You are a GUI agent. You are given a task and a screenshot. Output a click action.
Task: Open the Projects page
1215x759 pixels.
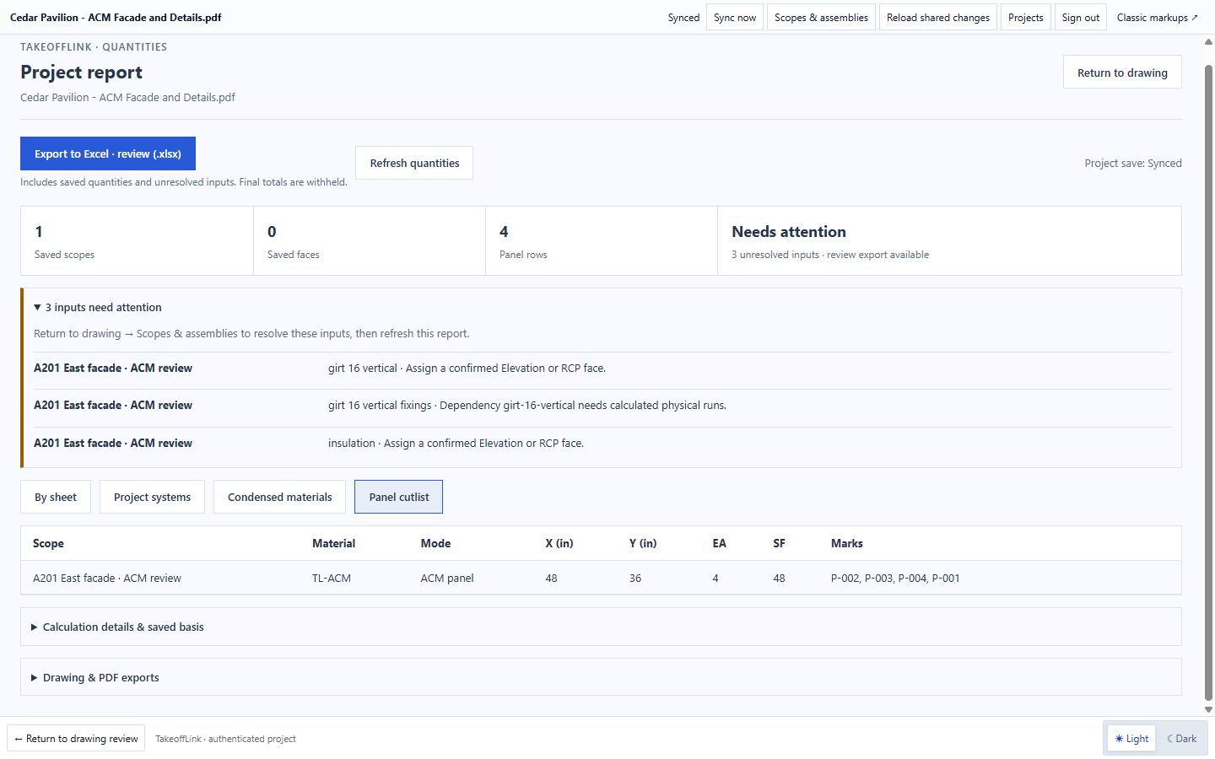pyautogui.click(x=1026, y=17)
